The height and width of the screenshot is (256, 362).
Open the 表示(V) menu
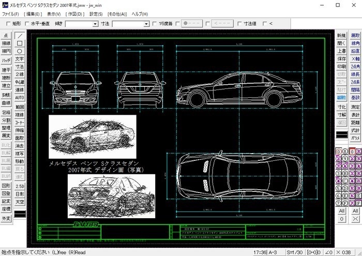54,14
